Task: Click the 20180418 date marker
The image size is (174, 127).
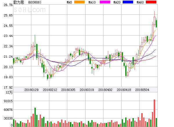Action: tap(124, 90)
